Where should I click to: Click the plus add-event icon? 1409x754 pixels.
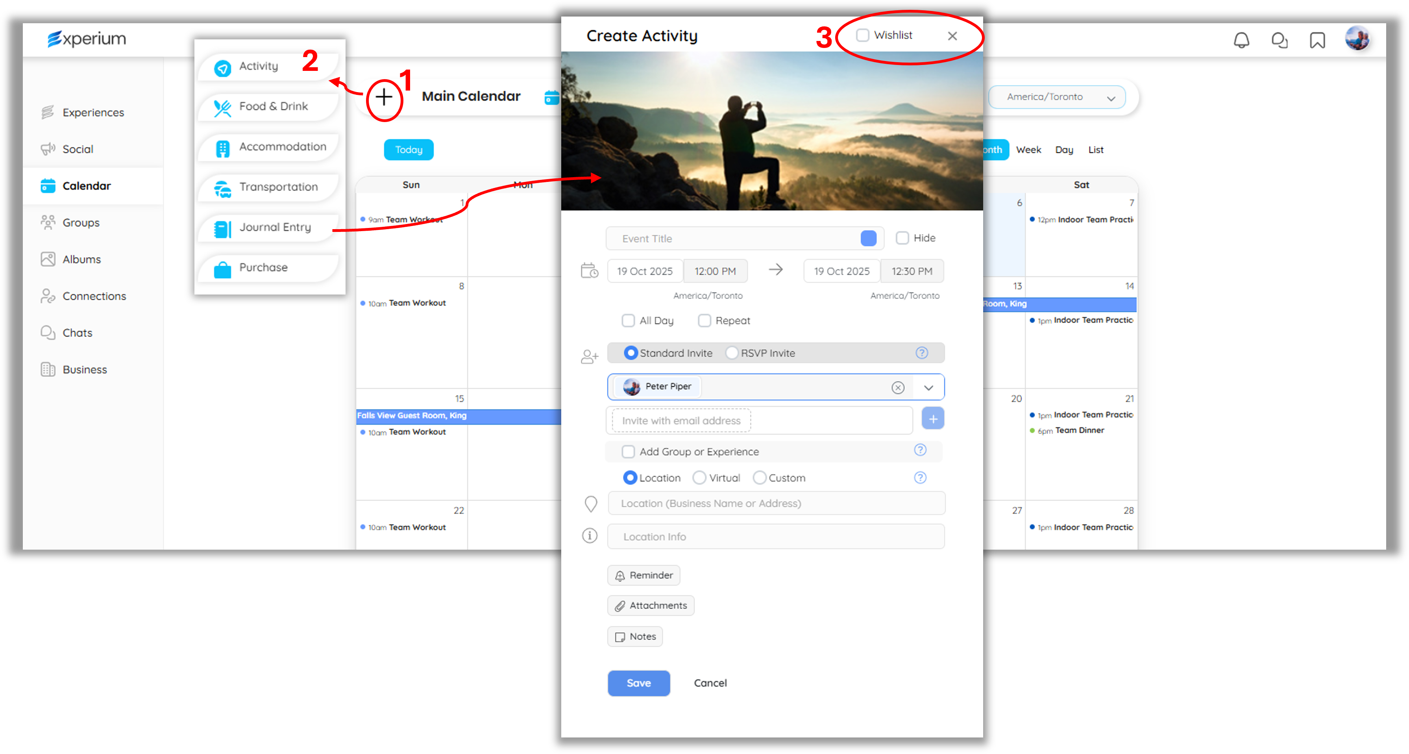click(x=384, y=97)
